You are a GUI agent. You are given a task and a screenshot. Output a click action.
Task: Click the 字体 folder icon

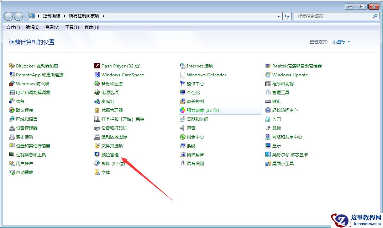(x=97, y=173)
